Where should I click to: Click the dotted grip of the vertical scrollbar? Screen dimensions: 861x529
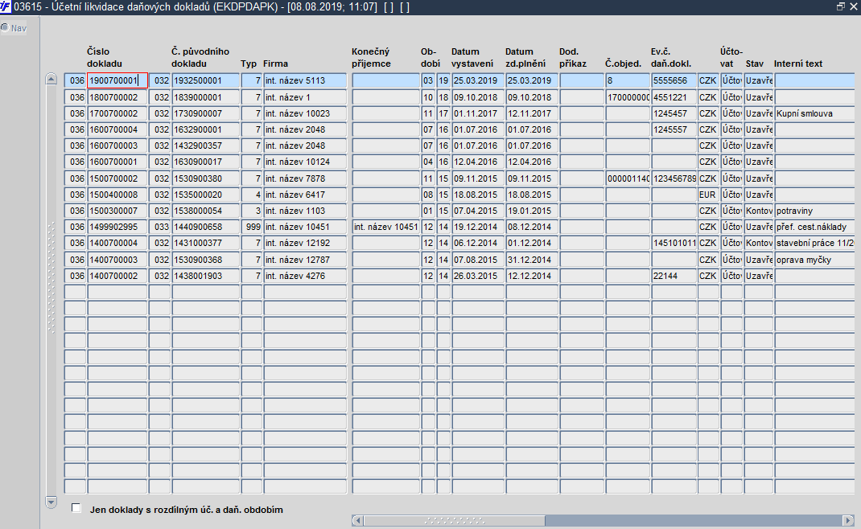tap(51, 277)
